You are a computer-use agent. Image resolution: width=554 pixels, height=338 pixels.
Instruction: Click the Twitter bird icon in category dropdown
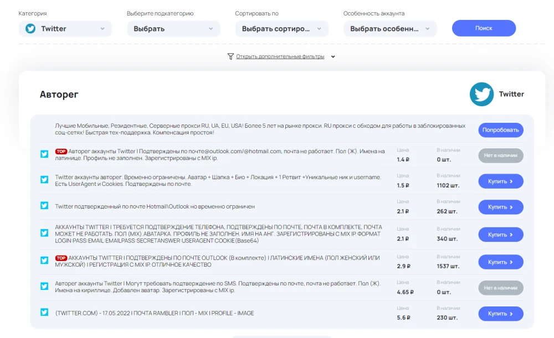click(30, 29)
